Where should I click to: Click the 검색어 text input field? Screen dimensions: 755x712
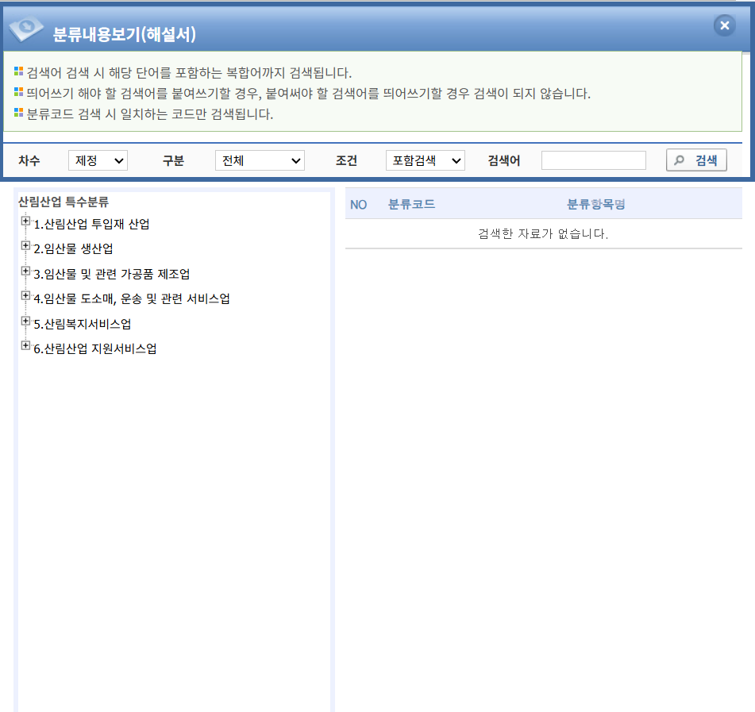[593, 160]
